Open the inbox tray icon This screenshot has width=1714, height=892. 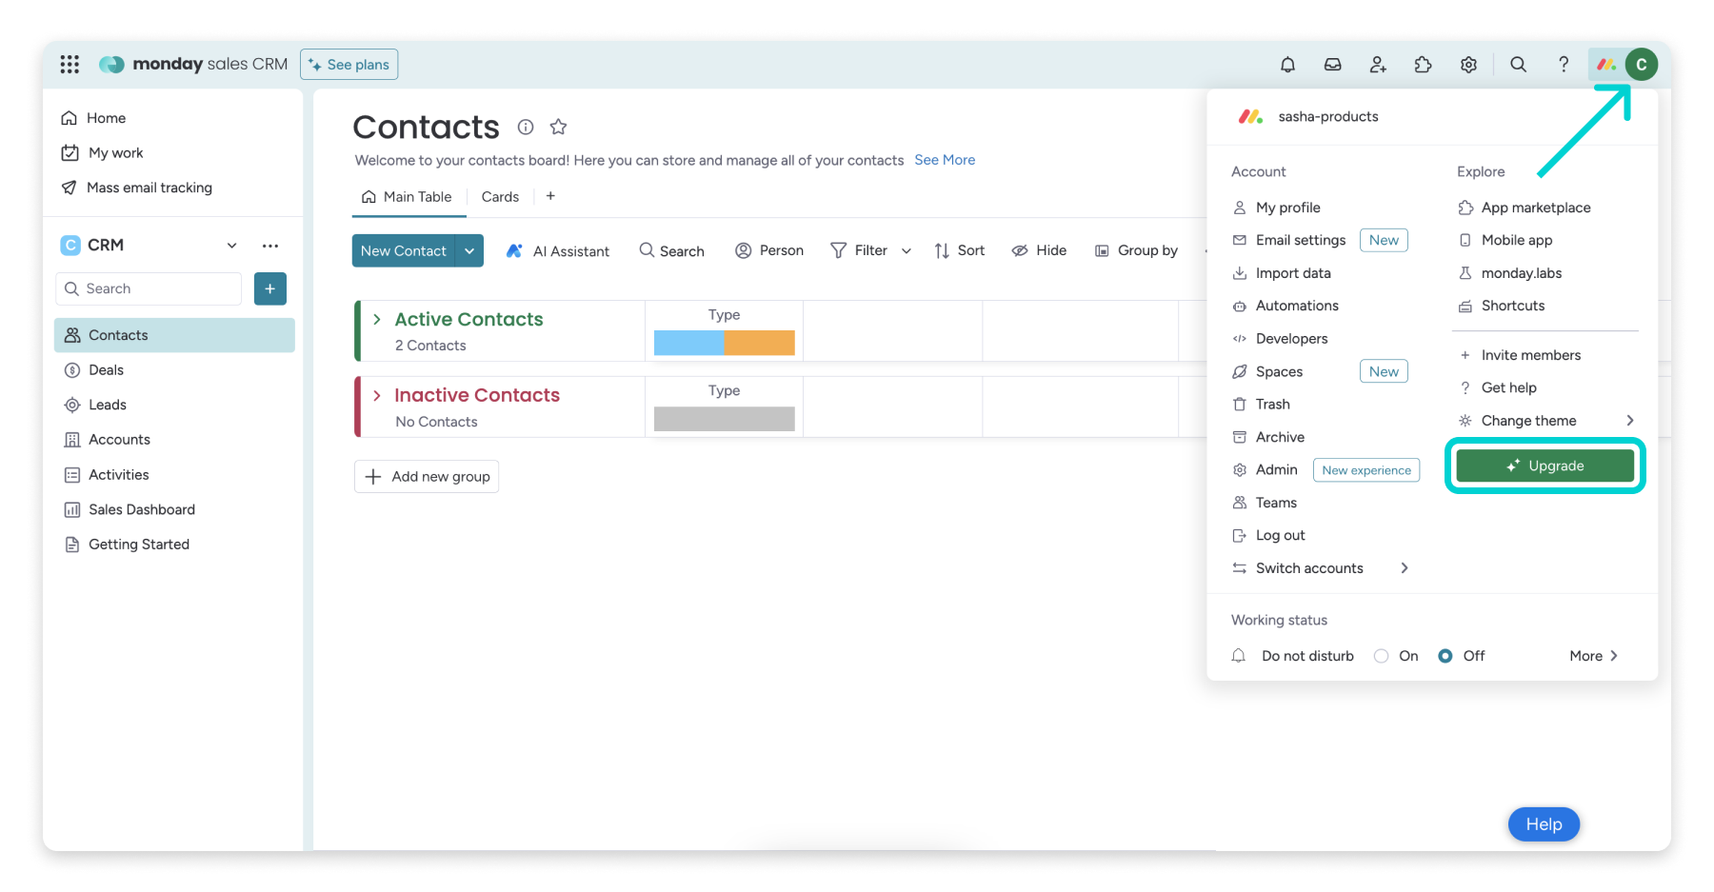tap(1333, 64)
